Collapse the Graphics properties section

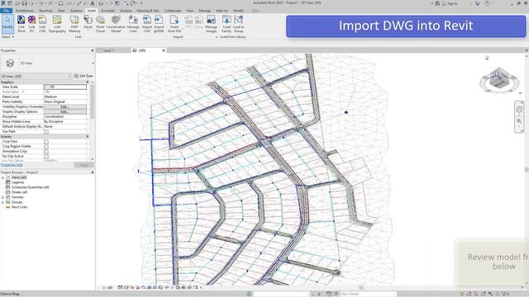(x=88, y=82)
